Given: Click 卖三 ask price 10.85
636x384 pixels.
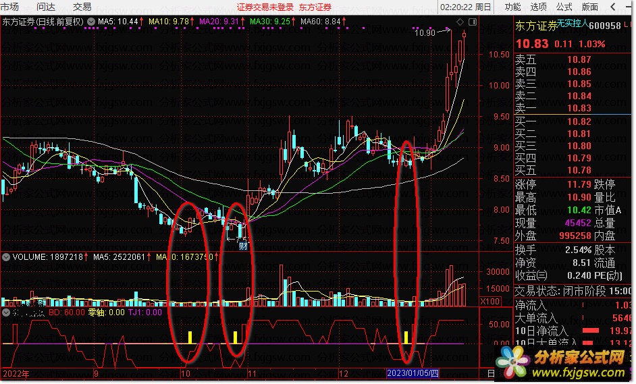Looking at the screenshot, I should 579,84.
